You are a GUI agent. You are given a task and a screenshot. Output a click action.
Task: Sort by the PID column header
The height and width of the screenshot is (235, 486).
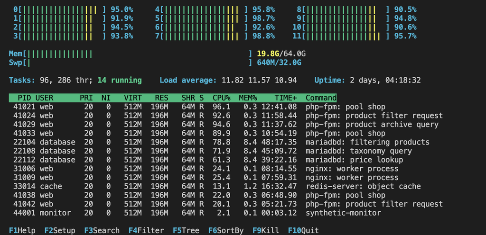click(24, 98)
